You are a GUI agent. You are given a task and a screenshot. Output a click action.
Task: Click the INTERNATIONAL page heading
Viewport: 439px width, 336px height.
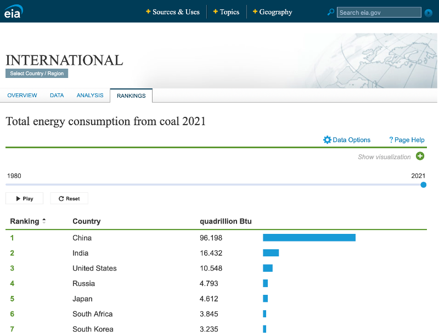click(64, 60)
